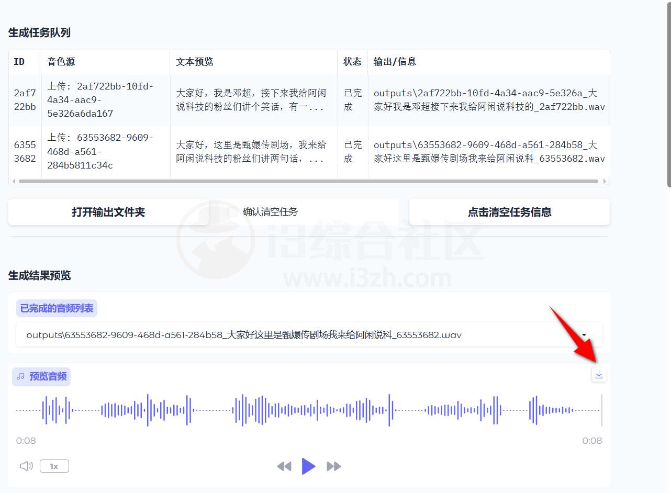Image resolution: width=671 pixels, height=493 pixels.
Task: Play the preview audio
Action: pyautogui.click(x=309, y=466)
